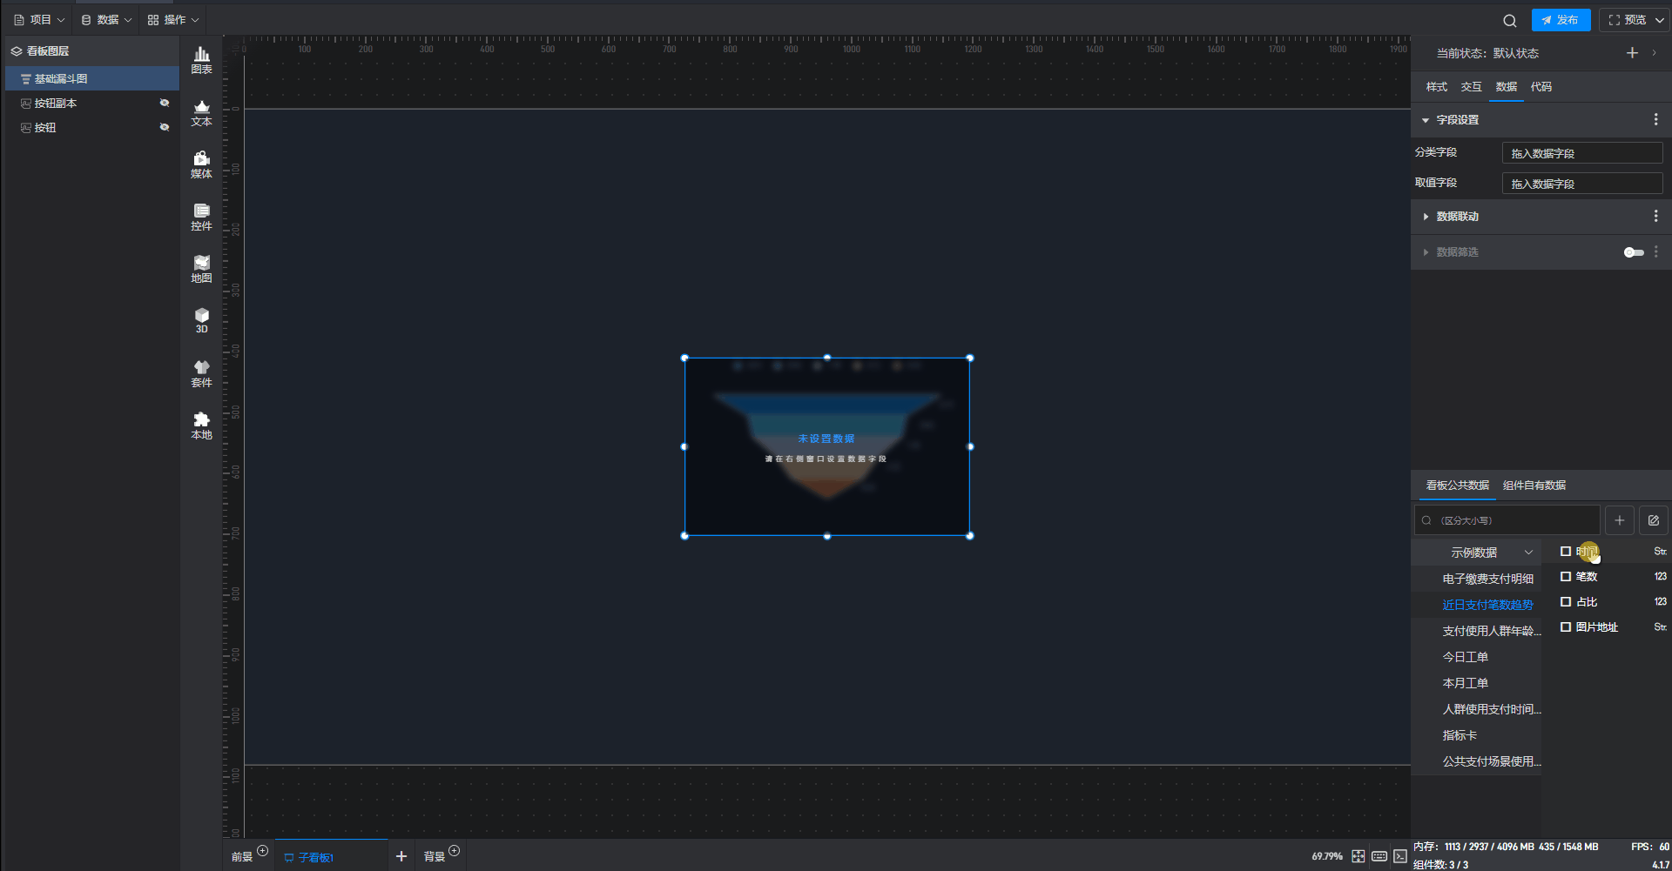1672x871 pixels.
Task: Click the edit dataset pencil icon
Action: click(1654, 520)
